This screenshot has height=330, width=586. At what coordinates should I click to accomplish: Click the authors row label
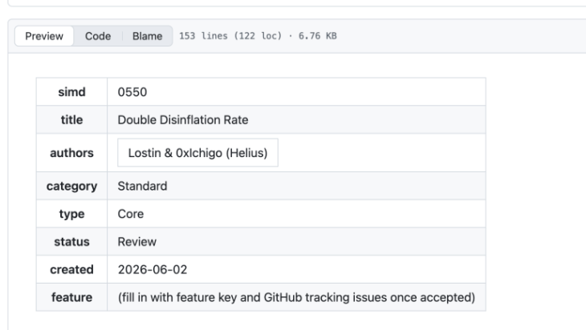(71, 153)
